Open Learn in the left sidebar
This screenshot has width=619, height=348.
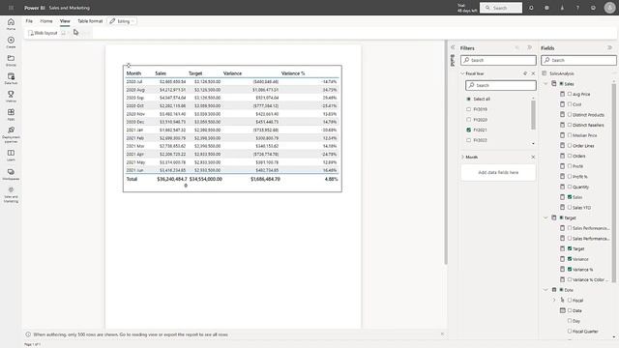point(11,155)
